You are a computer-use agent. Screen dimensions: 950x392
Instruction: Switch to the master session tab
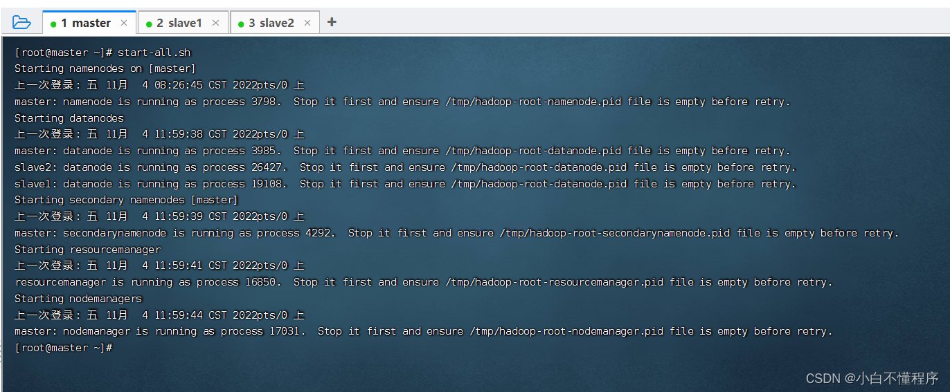pyautogui.click(x=89, y=23)
